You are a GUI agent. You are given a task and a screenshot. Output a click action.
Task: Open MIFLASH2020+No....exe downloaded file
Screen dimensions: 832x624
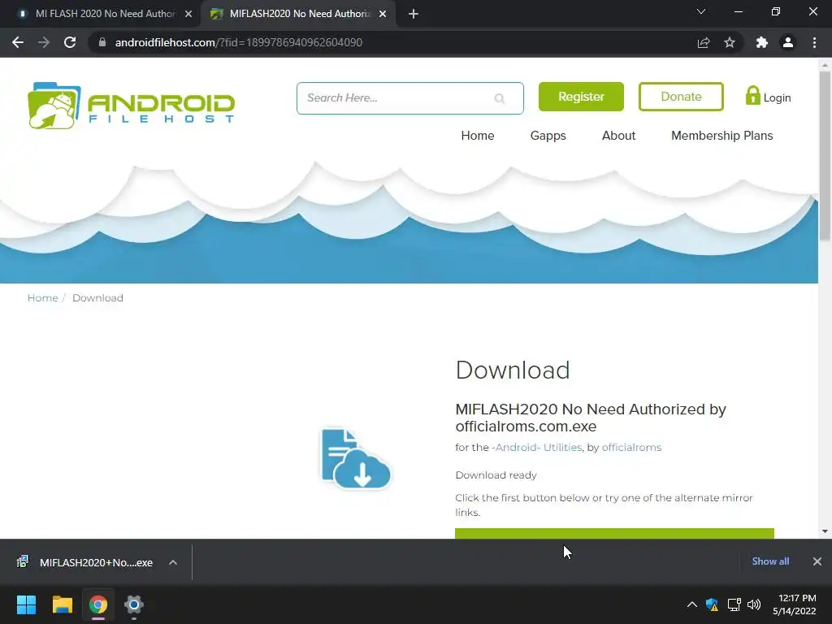[x=96, y=562]
